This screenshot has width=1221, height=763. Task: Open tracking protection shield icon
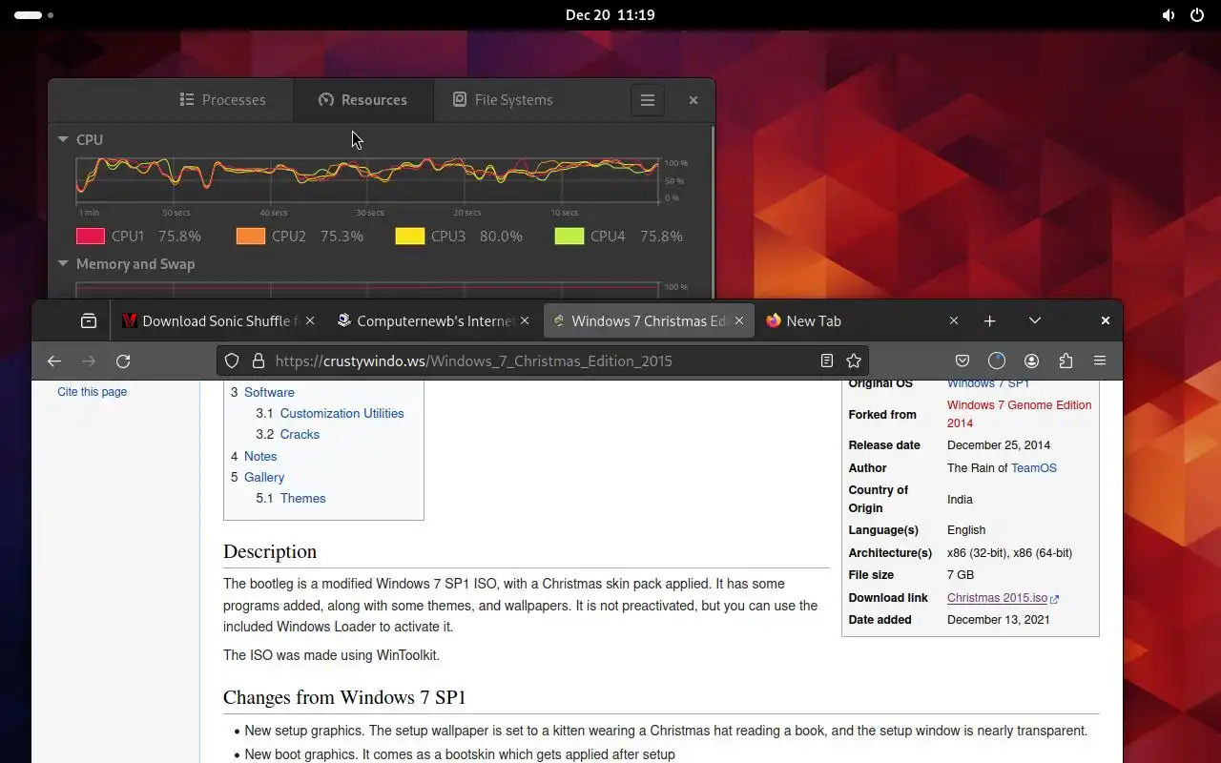point(232,361)
